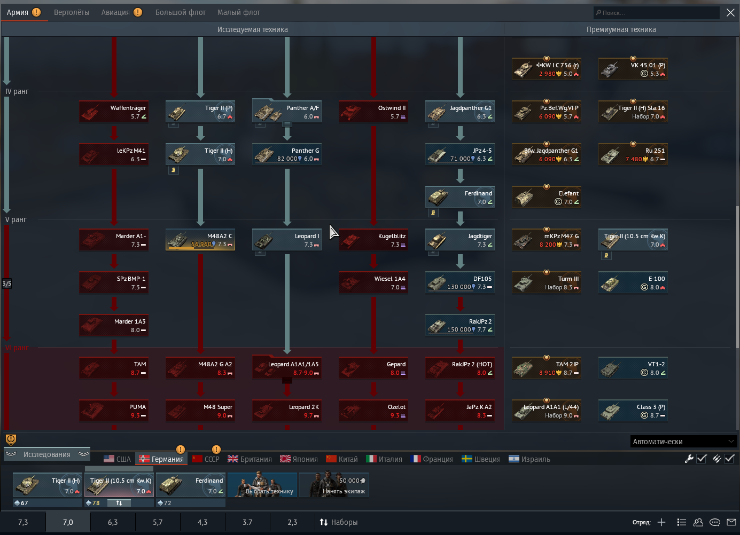Select the СССР nation tab

[x=206, y=459]
